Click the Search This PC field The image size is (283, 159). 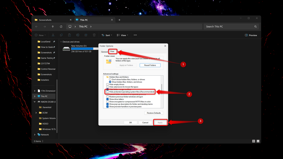pos(229,27)
